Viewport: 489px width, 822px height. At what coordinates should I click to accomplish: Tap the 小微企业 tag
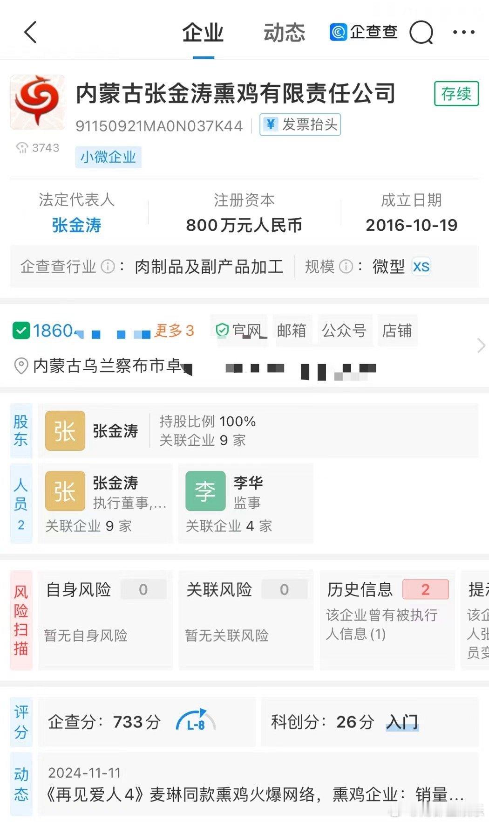(109, 157)
